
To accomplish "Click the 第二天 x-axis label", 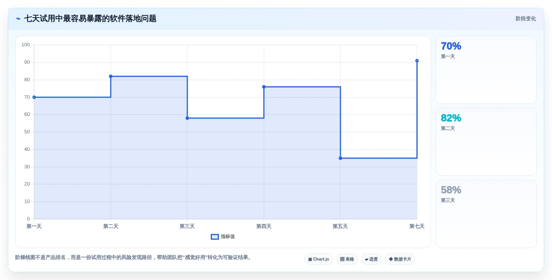I will (111, 226).
